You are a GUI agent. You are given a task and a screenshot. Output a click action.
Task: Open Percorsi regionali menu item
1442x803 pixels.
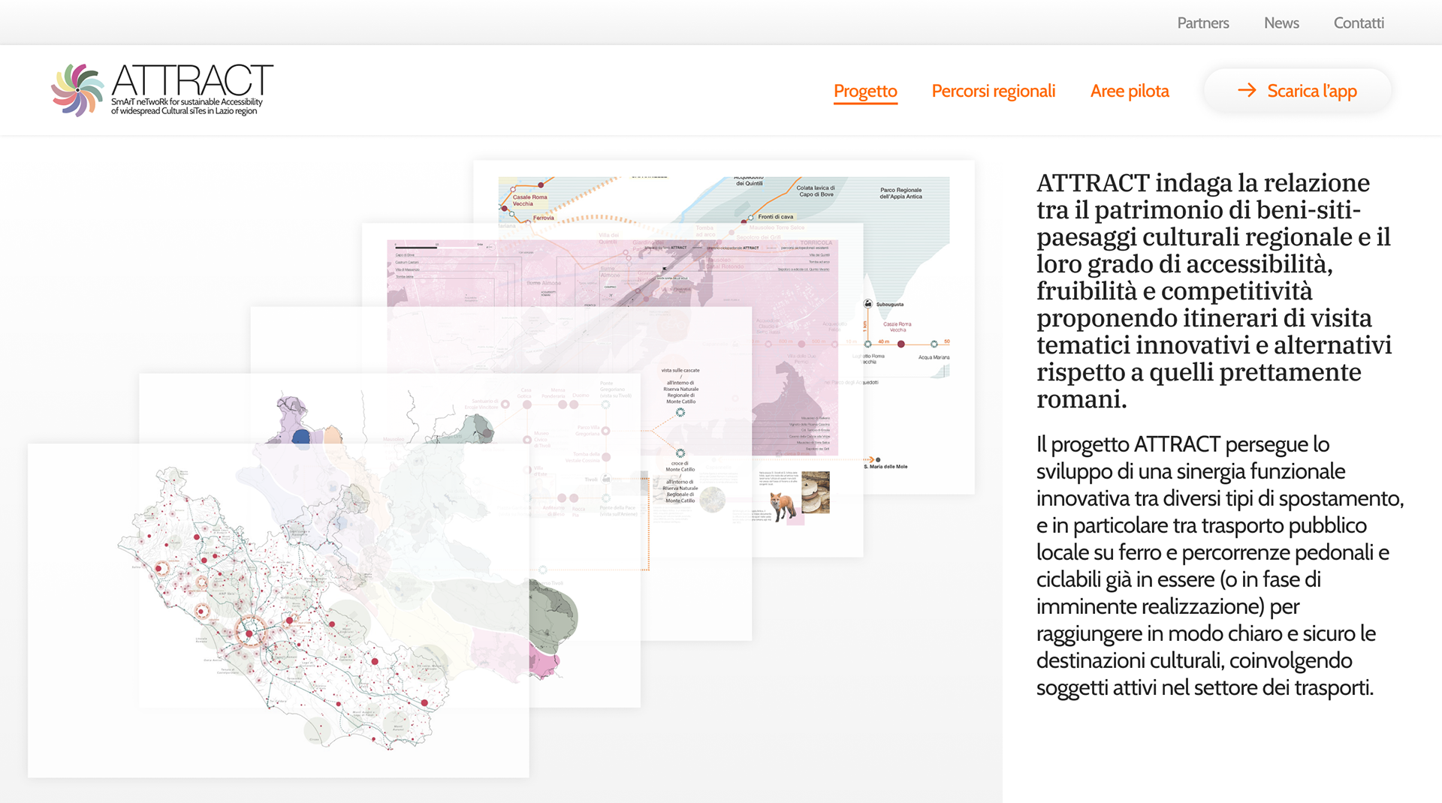pyautogui.click(x=993, y=91)
